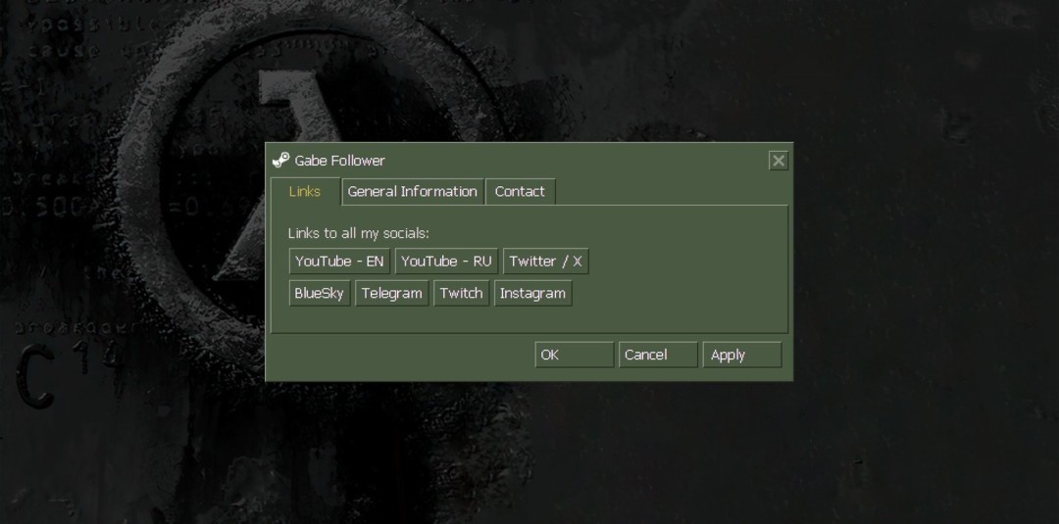Close the Gabe Follower dialog window
This screenshot has height=524, width=1059.
click(779, 161)
